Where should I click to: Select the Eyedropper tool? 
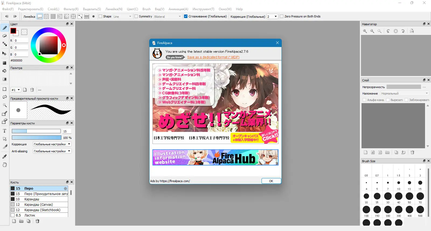[5, 156]
